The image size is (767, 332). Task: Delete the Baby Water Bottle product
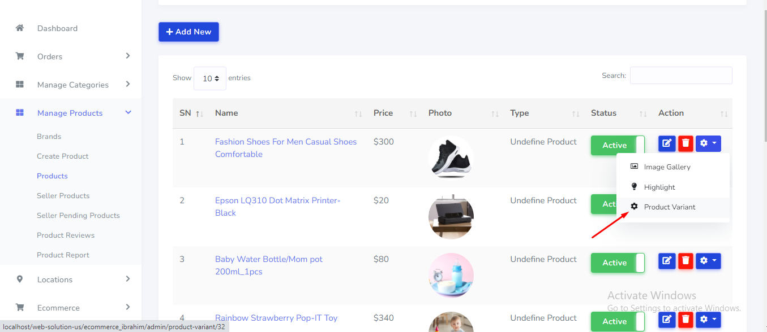click(x=685, y=261)
